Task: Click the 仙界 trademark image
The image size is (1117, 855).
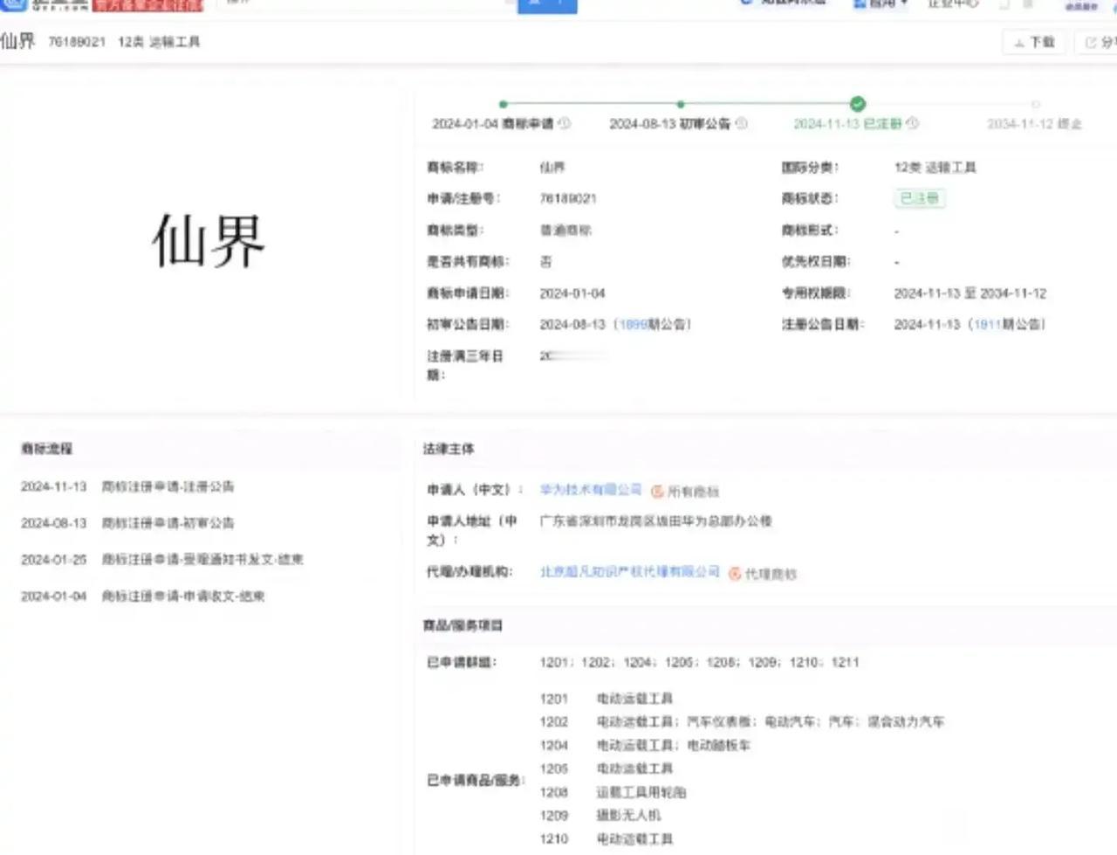Action: (208, 240)
